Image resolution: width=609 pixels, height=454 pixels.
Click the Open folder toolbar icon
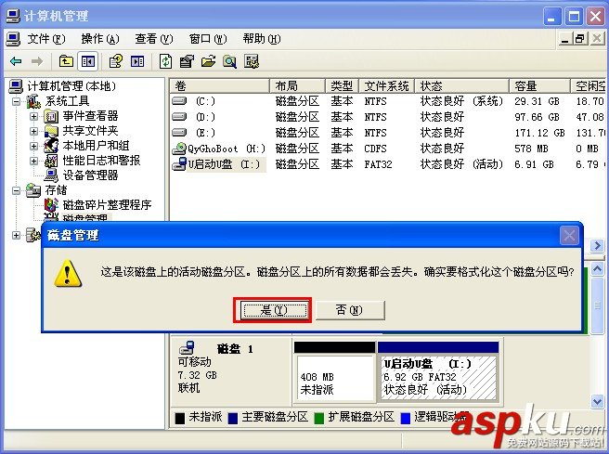click(x=208, y=61)
